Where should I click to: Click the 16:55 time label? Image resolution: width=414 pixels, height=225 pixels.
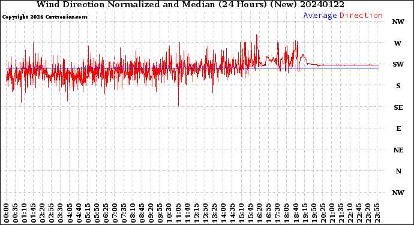tap(269, 213)
